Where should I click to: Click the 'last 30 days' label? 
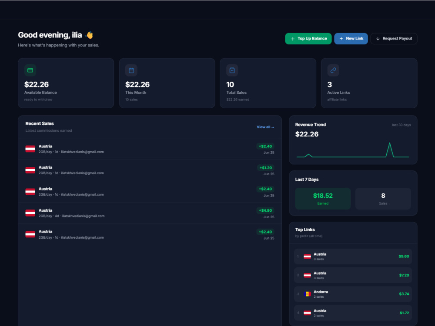401,125
